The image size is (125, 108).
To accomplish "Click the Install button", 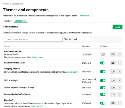I will [x=118, y=27].
